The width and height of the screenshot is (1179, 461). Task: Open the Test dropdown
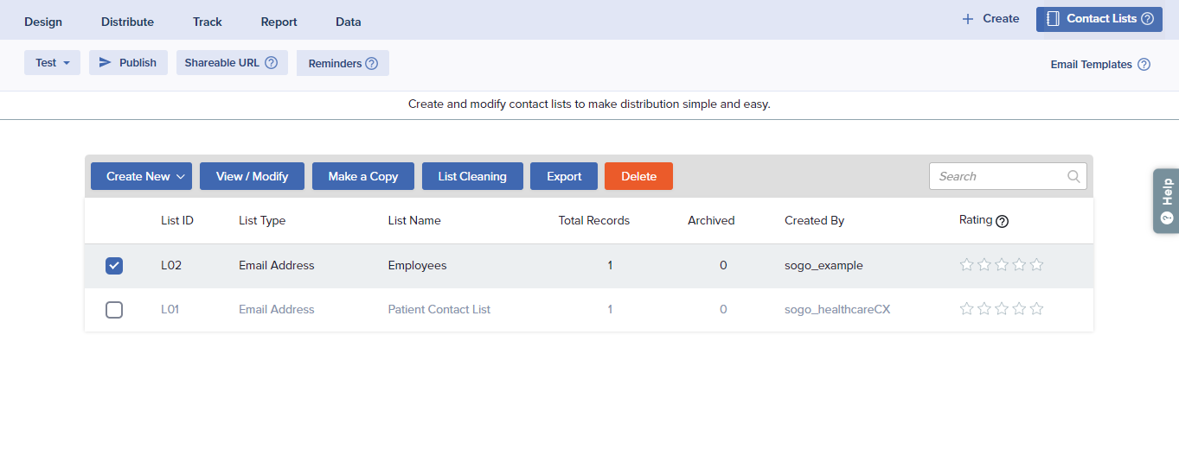click(52, 62)
